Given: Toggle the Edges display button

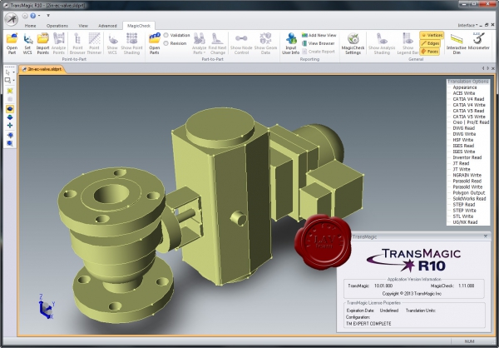Looking at the screenshot, I should (430, 43).
